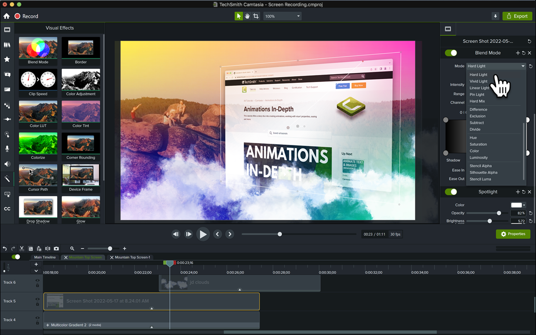This screenshot has height=335, width=536.
Task: Select the Crop tool
Action: click(x=256, y=16)
